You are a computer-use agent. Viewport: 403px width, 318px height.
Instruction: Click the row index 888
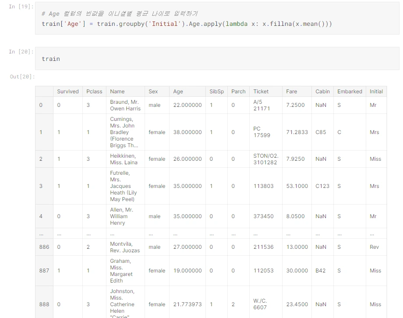pos(44,304)
